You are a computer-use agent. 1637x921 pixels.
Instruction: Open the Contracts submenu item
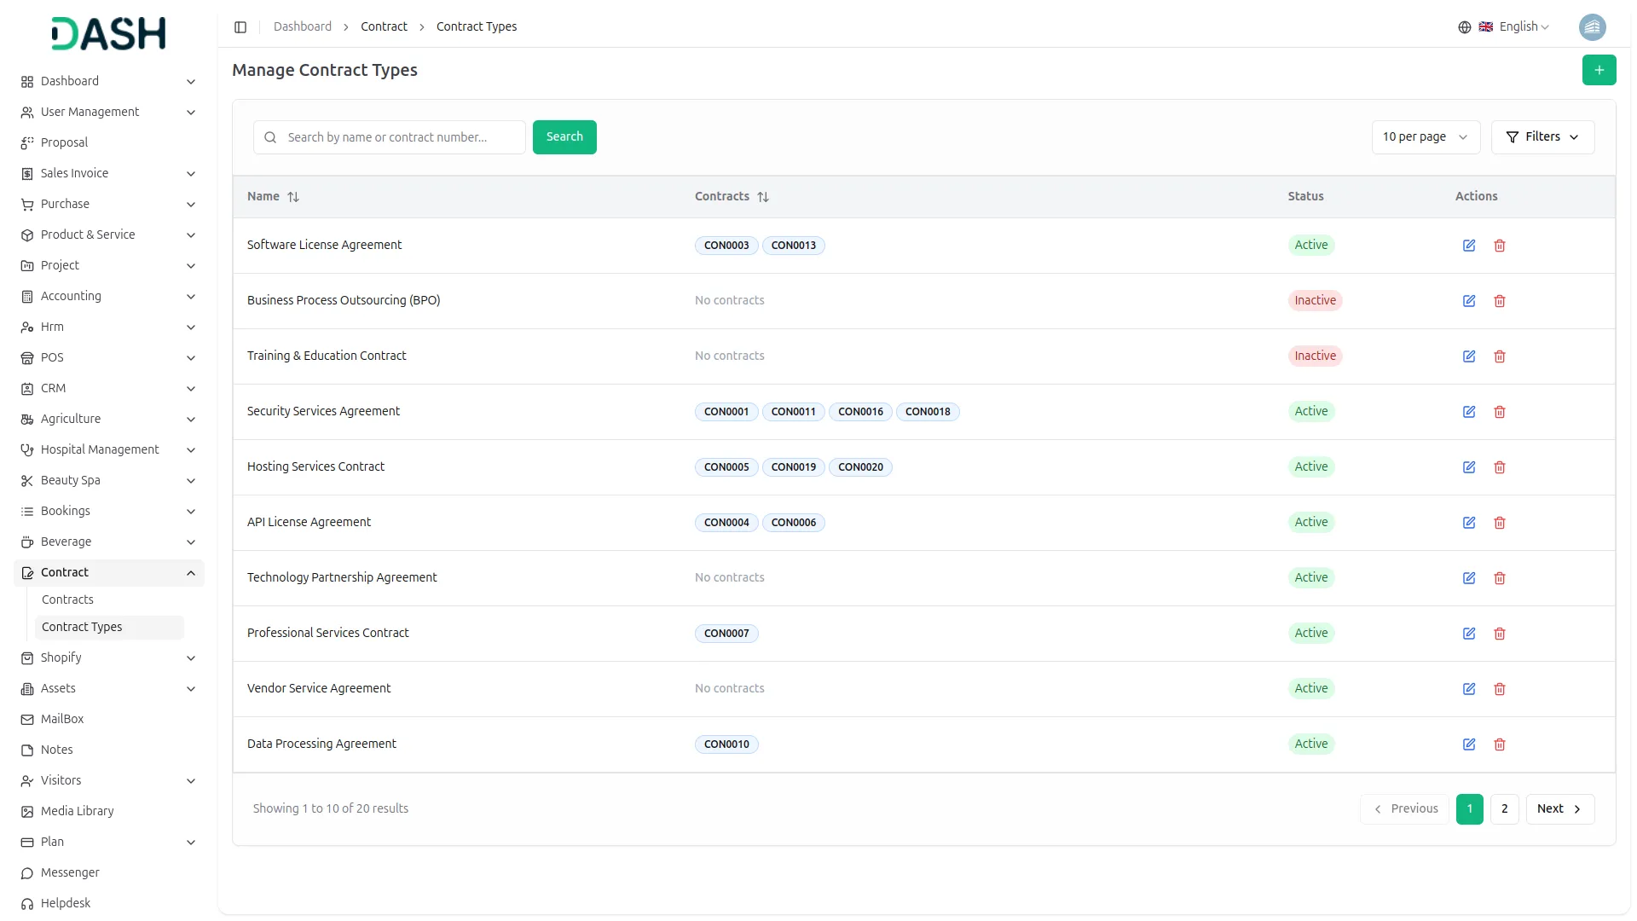67,600
